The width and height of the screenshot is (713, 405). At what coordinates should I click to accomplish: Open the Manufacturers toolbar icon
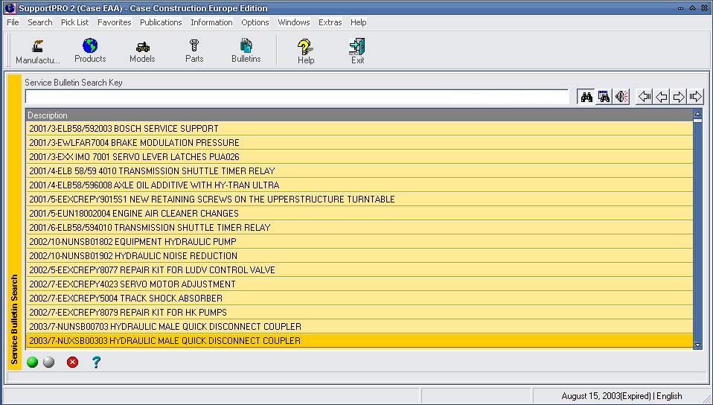pyautogui.click(x=38, y=51)
